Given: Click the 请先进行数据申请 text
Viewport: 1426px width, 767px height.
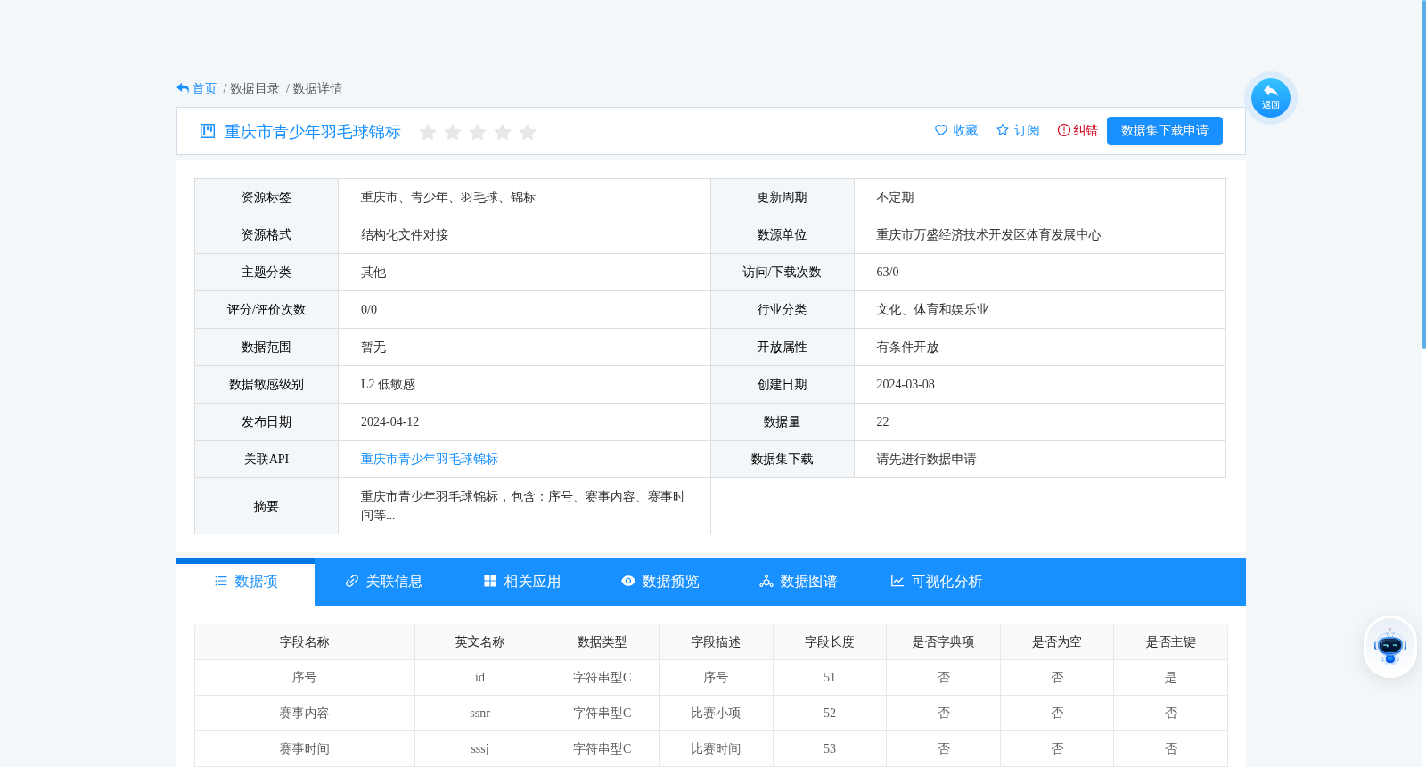Looking at the screenshot, I should pos(926,460).
